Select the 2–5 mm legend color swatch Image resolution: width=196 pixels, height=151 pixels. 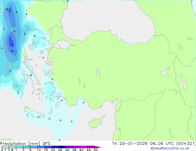(27, 147)
